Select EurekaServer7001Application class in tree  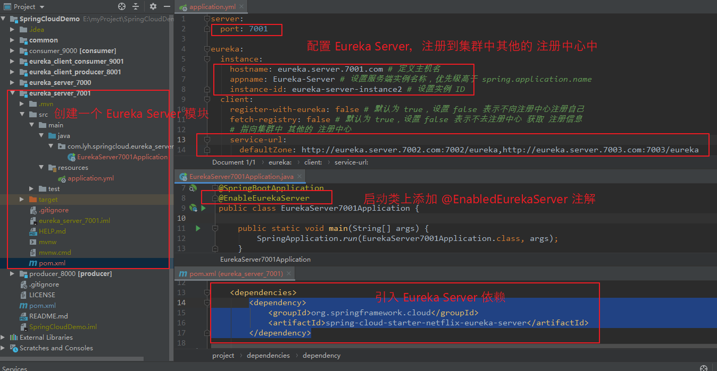(x=122, y=157)
